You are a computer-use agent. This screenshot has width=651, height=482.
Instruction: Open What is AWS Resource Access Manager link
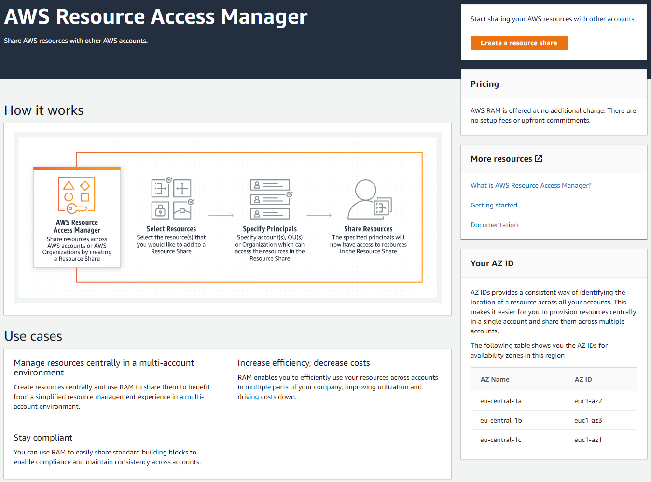pyautogui.click(x=531, y=185)
